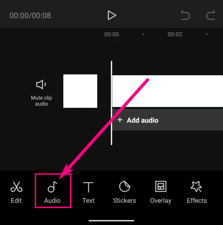Tap the Audio music note icon
The height and width of the screenshot is (225, 223).
52,187
